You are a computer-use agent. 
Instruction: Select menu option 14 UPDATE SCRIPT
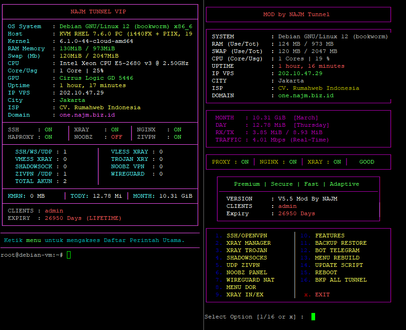coord(332,265)
